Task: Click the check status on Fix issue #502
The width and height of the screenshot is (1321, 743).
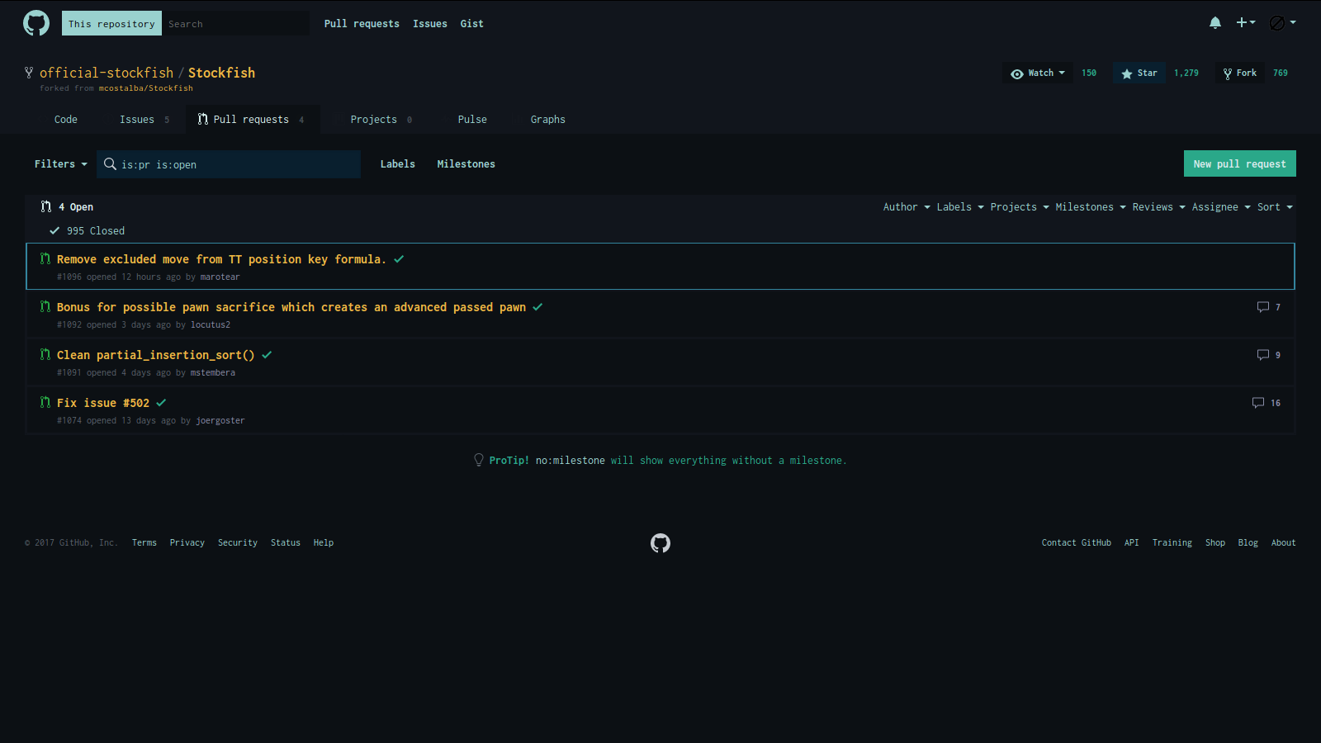Action: (161, 403)
